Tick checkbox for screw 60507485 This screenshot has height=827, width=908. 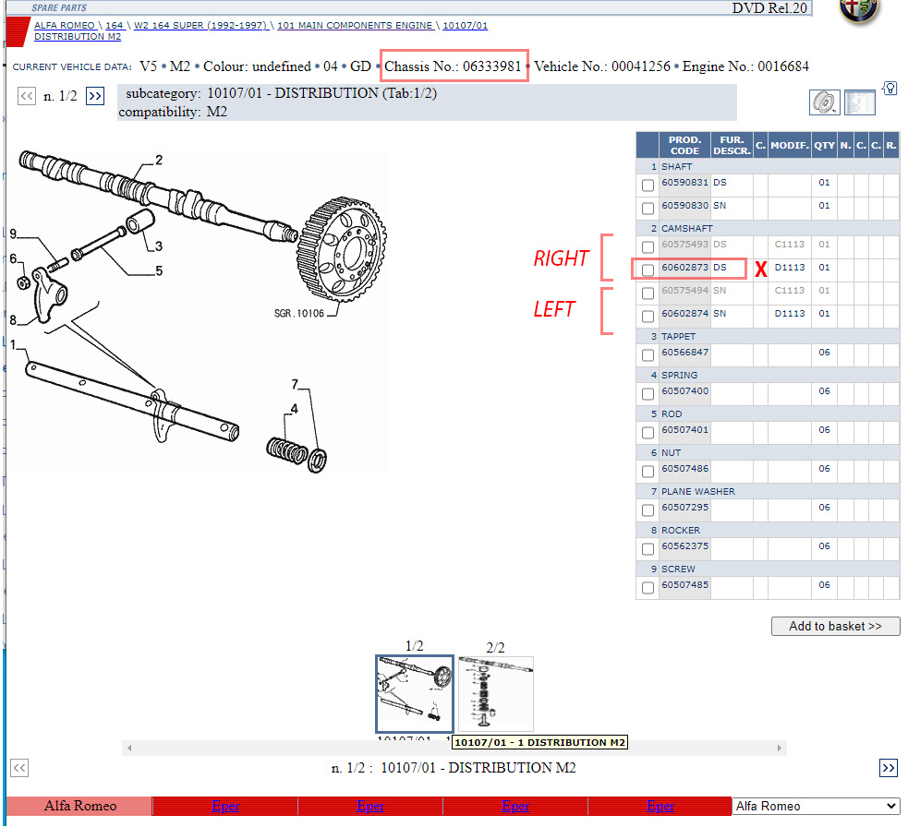coord(648,588)
